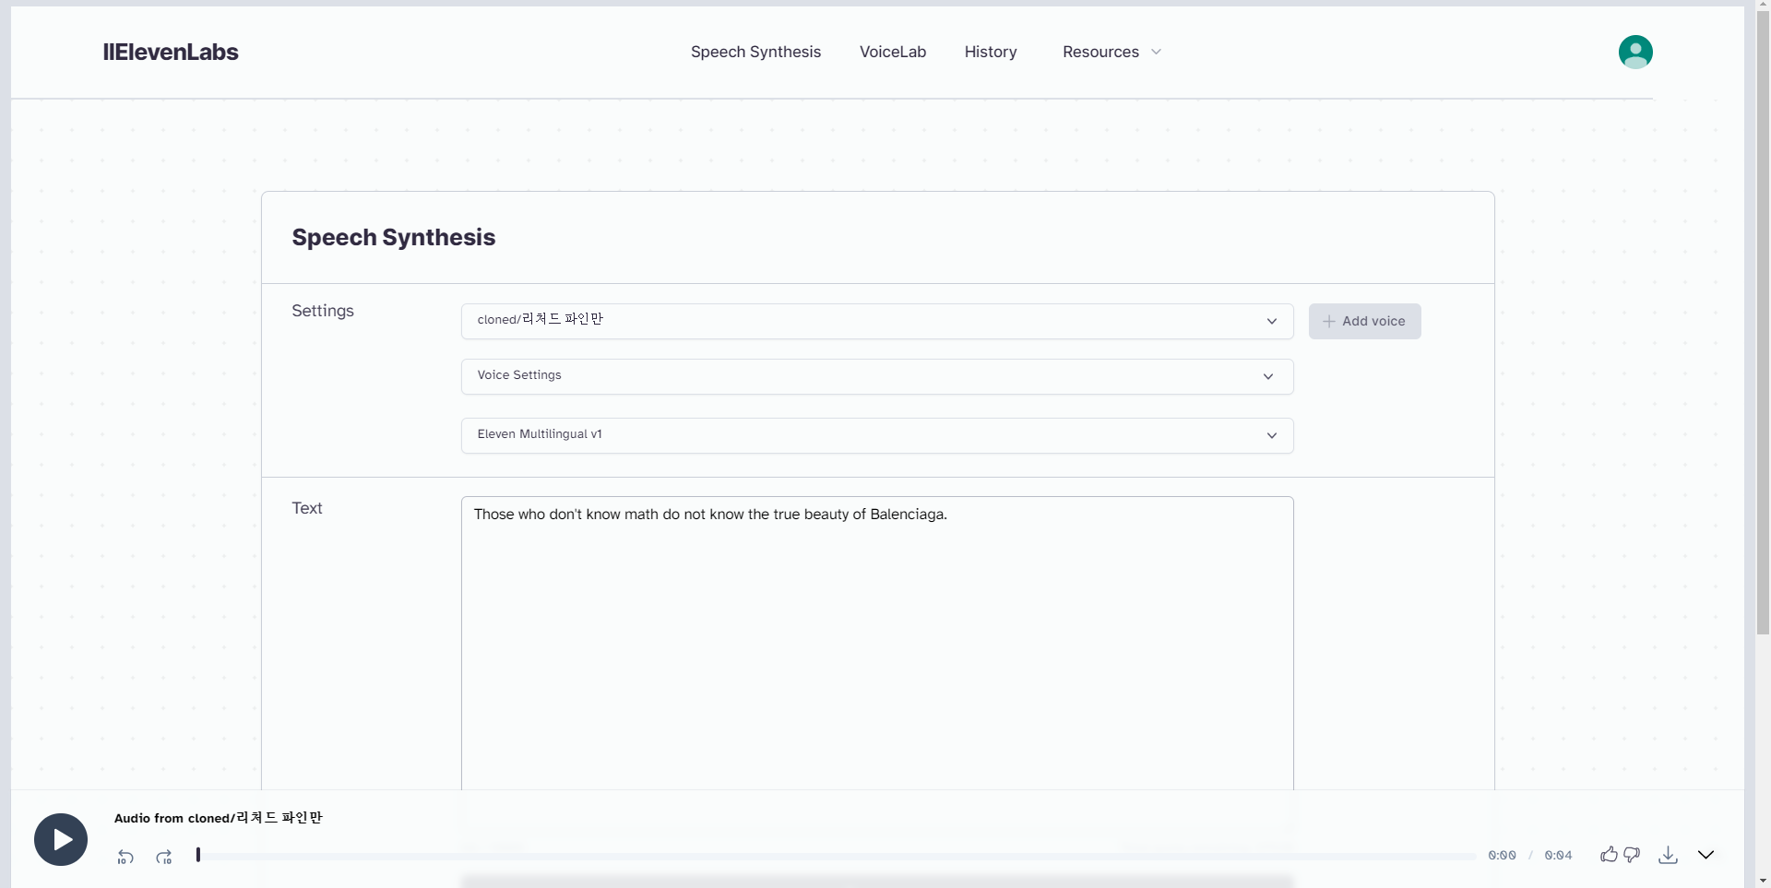Give thumbs up to audio
The width and height of the screenshot is (1771, 888).
pos(1609,855)
